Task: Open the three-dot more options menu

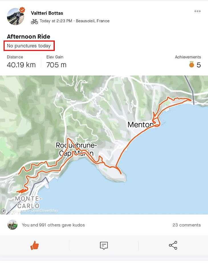Action: point(197,11)
